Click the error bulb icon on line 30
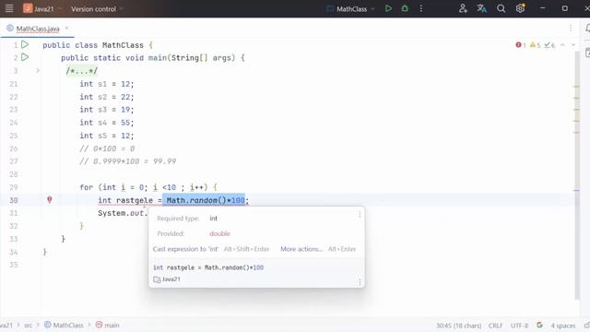The width and height of the screenshot is (590, 332). [49, 200]
